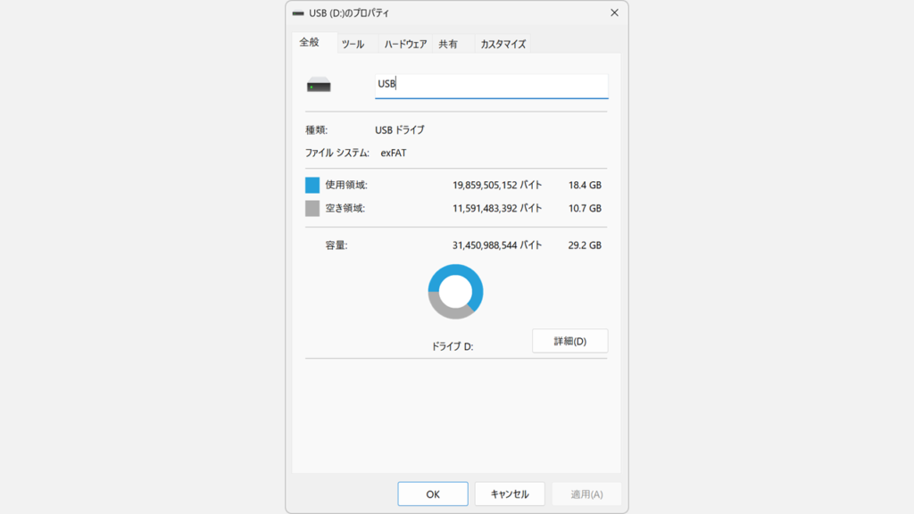This screenshot has height=514, width=914.
Task: Click the gray free-space color square
Action: pyautogui.click(x=312, y=209)
